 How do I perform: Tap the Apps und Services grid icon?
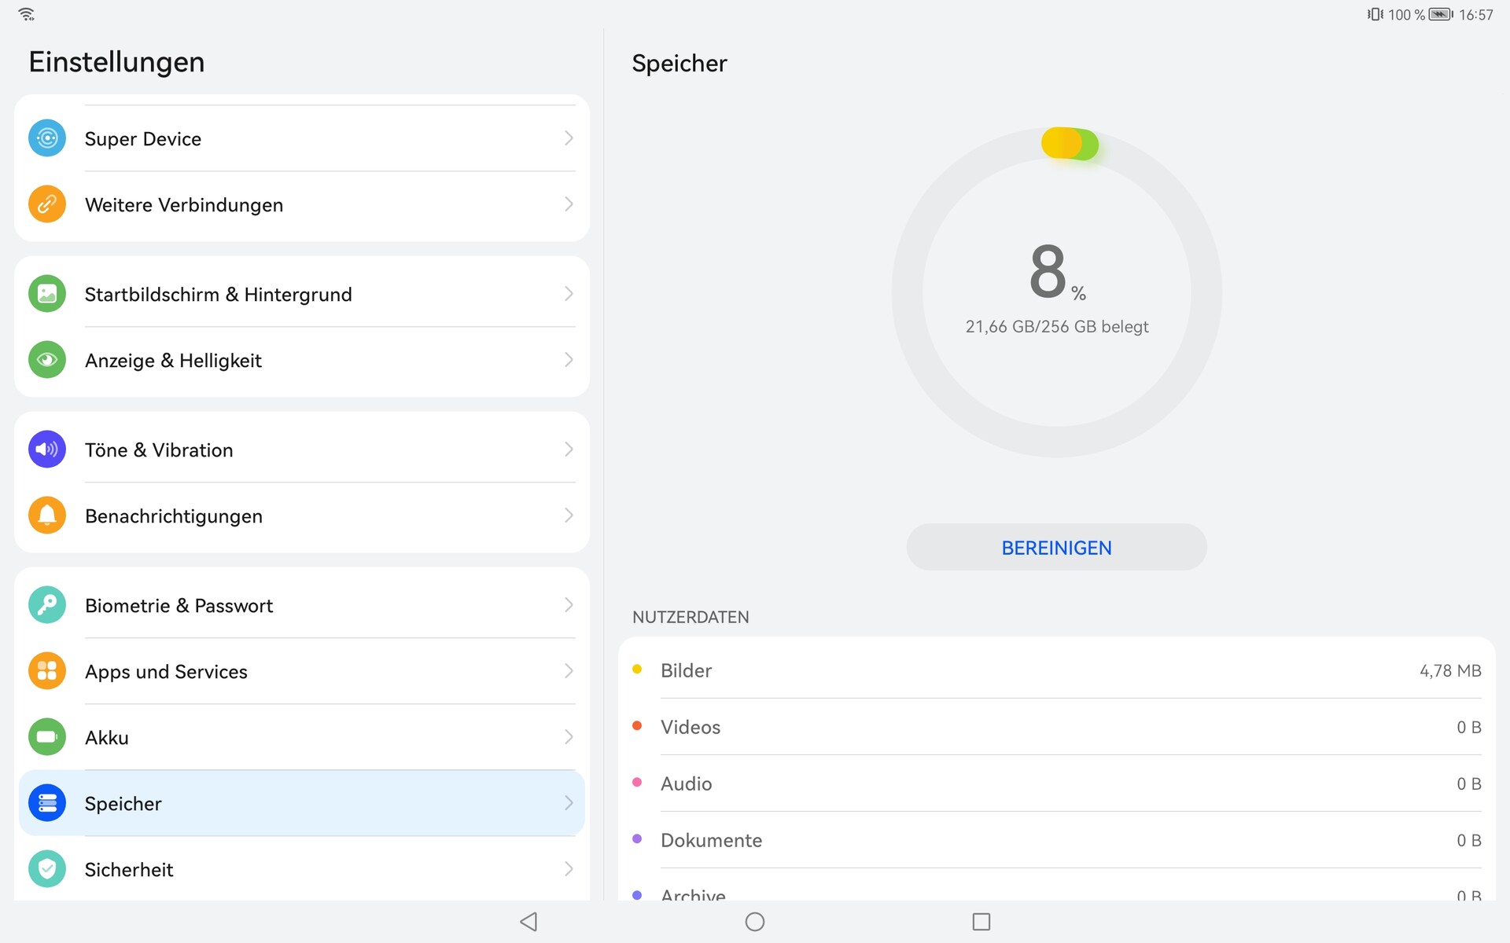47,671
